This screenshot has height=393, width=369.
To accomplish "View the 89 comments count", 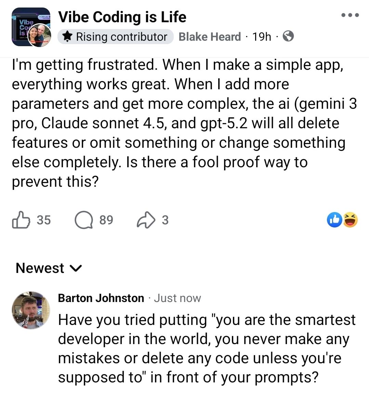I will pyautogui.click(x=106, y=220).
